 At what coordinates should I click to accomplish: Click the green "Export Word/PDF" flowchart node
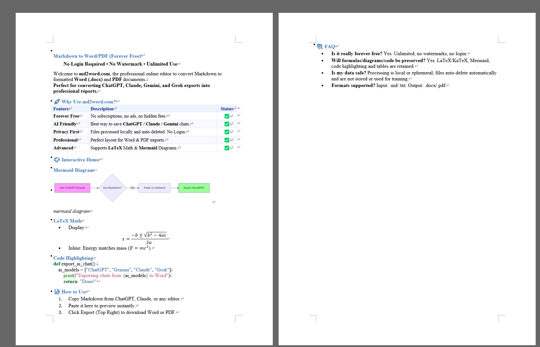coord(193,188)
